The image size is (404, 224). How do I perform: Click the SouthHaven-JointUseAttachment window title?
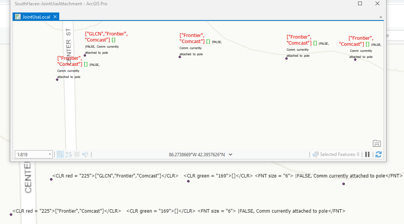[x=61, y=4]
